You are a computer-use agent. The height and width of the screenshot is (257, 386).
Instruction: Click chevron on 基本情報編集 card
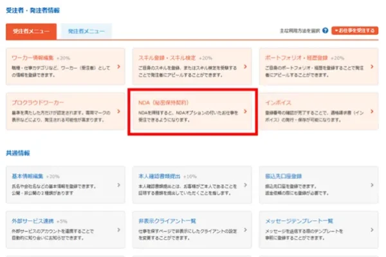tap(118, 185)
